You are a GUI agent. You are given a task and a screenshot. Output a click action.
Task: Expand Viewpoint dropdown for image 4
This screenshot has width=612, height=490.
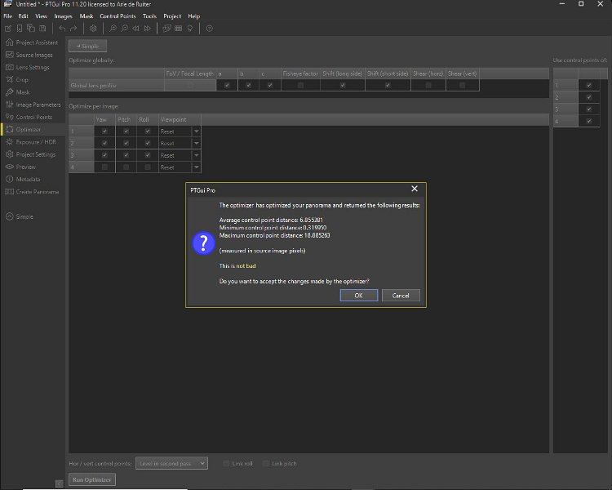coord(196,167)
